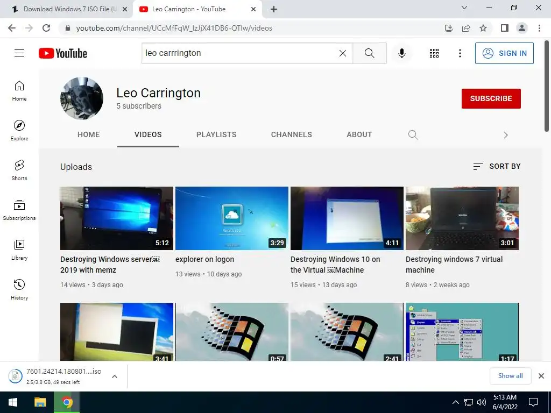Open a new browser tab

pyautogui.click(x=274, y=9)
